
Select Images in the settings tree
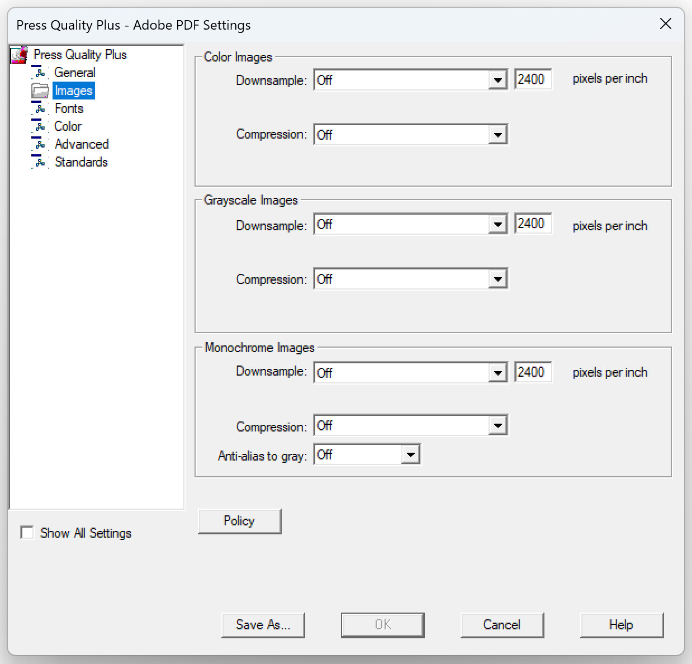(73, 91)
